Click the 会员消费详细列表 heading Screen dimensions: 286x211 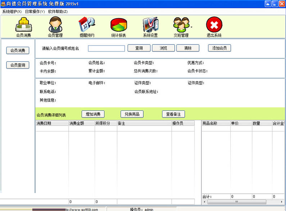(51, 115)
